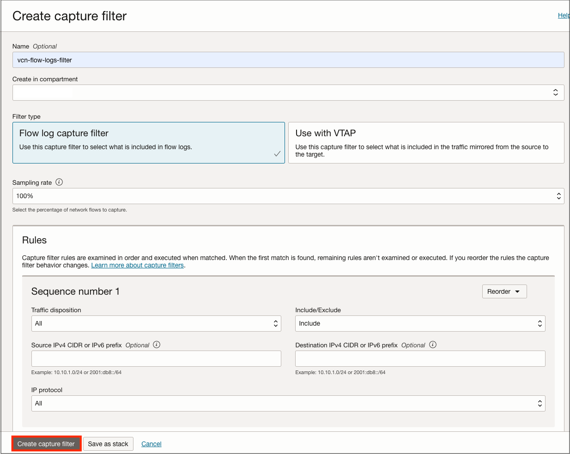
Task: Click info icon beside Source IPv4 CIDR
Action: (157, 345)
